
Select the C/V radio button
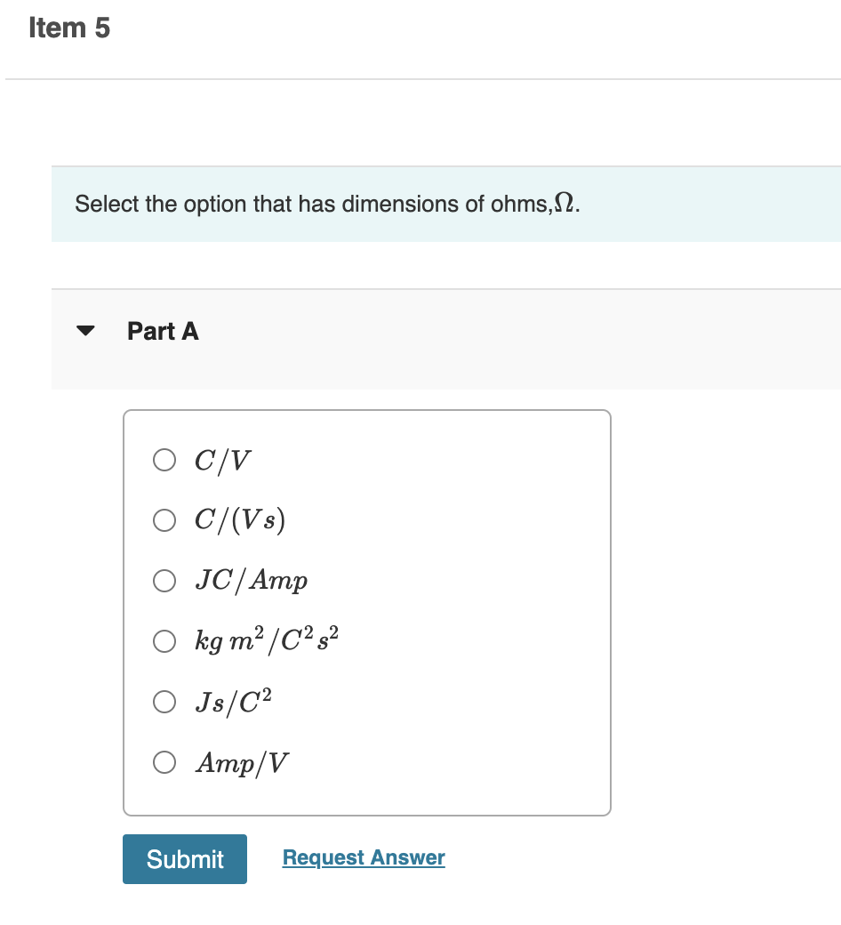point(164,460)
